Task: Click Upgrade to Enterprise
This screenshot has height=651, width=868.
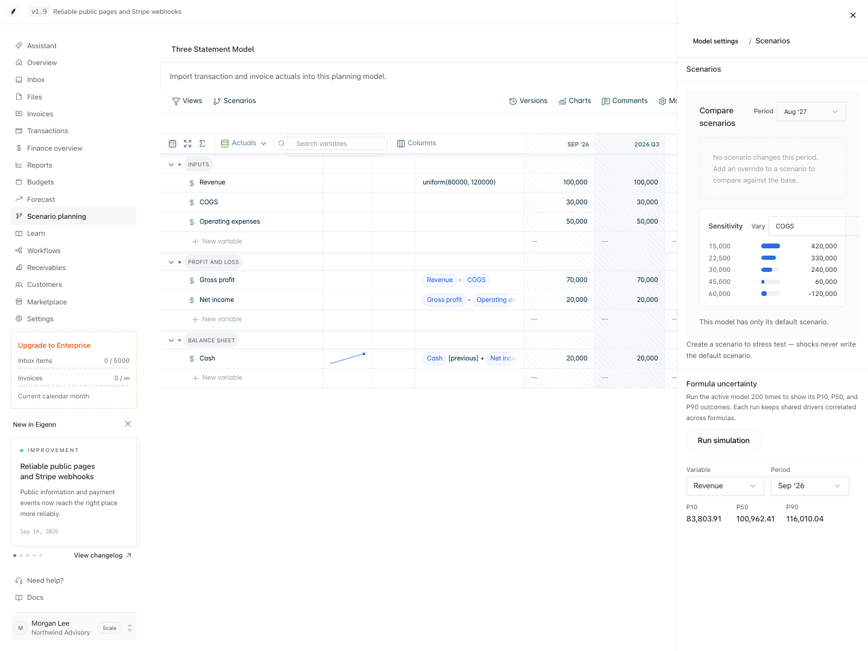Action: pyautogui.click(x=54, y=345)
